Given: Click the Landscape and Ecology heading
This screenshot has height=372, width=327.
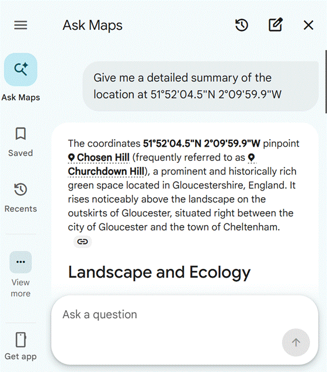Looking at the screenshot, I should [x=159, y=272].
